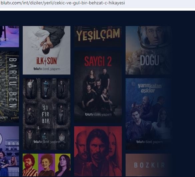Image resolution: width=195 pixels, height=177 pixels.
Task: Open the İlk ve Son series poster
Action: (47, 50)
